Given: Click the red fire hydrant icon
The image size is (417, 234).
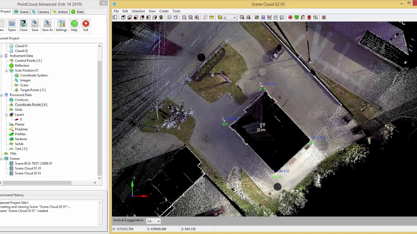Looking at the screenshot, I should point(309,18).
